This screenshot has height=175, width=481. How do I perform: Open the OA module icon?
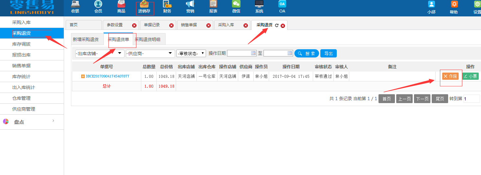(282, 4)
